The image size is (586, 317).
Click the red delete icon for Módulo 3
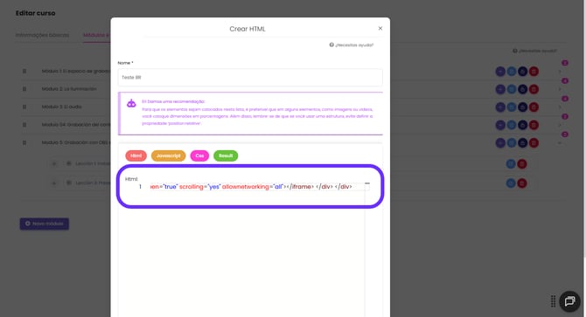(534, 107)
